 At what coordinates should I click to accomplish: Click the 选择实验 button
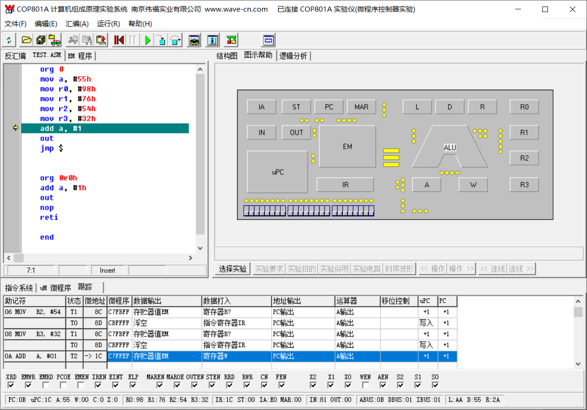[233, 269]
